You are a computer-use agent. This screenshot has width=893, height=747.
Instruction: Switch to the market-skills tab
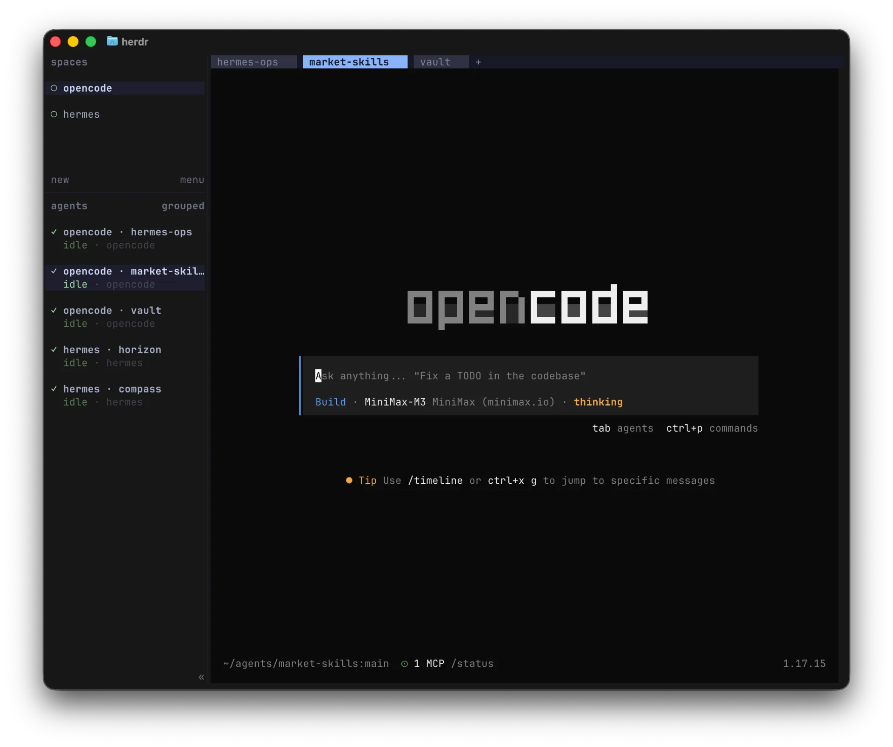355,62
